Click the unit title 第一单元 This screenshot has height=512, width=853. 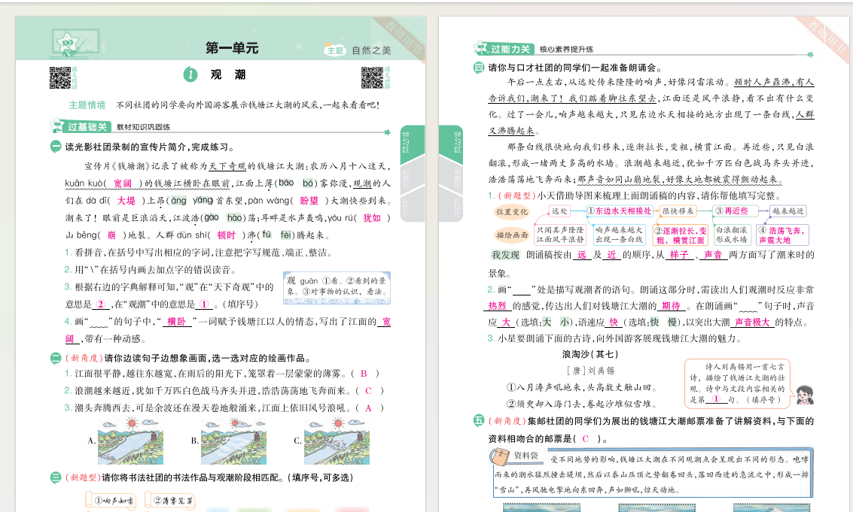click(x=232, y=48)
